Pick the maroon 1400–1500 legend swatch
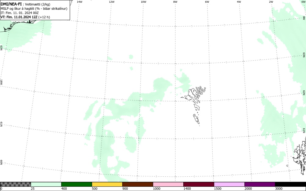 click(199, 184)
